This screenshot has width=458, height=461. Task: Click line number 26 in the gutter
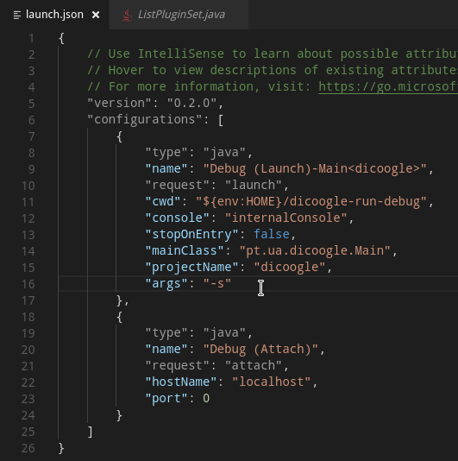[28, 448]
